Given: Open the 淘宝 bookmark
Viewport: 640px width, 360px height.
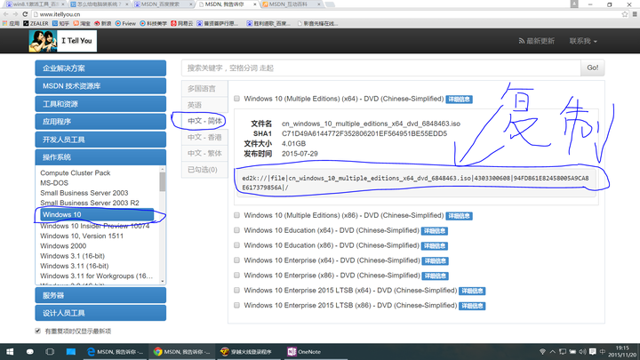Looking at the screenshot, I should click(82, 23).
